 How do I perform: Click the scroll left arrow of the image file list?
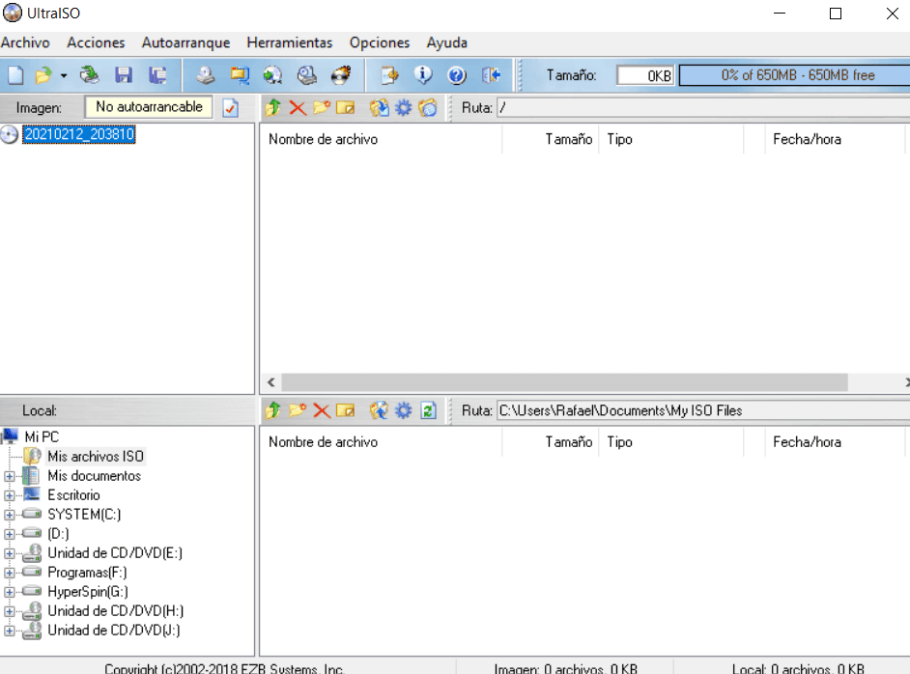point(271,382)
